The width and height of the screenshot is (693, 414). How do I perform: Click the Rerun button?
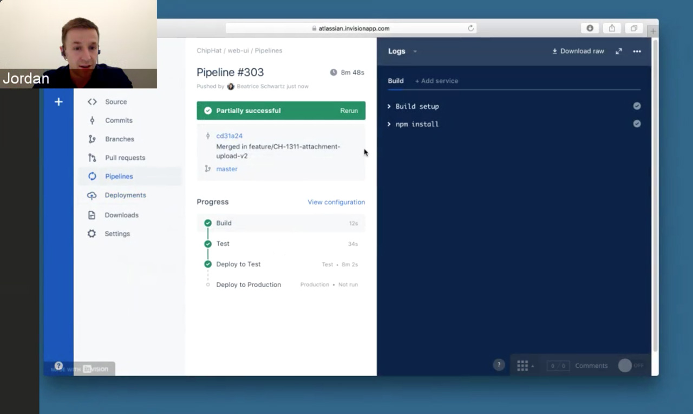coord(349,111)
